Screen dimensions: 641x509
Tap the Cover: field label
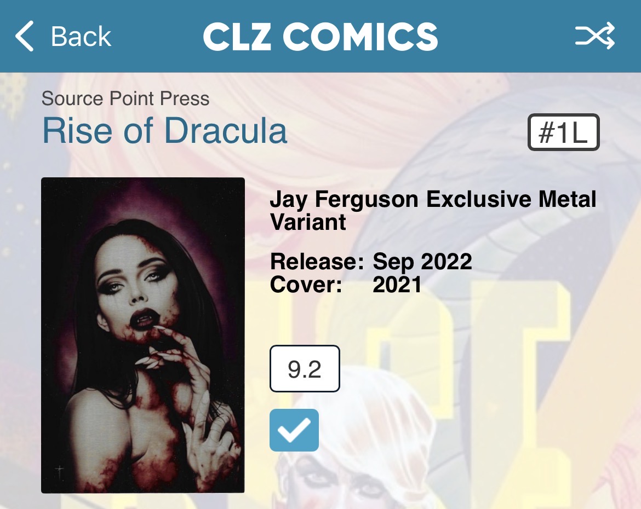[305, 285]
